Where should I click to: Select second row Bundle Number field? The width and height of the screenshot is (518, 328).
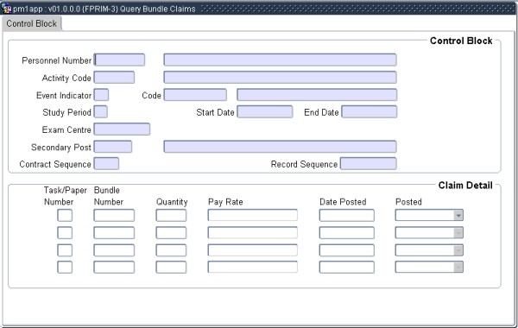tap(114, 233)
